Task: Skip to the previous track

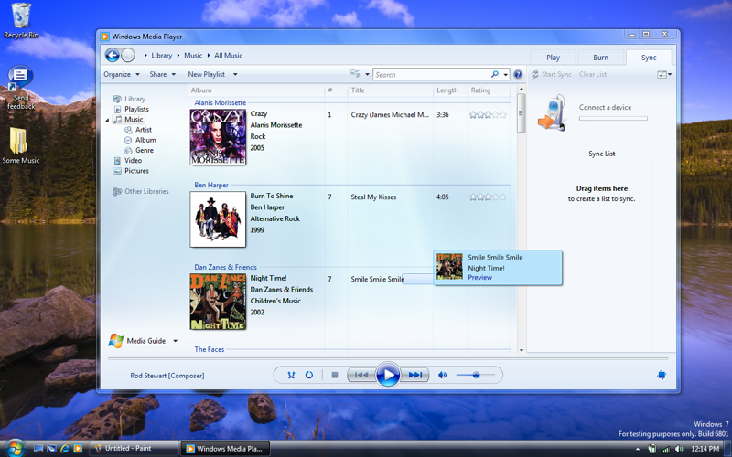Action: [x=361, y=375]
